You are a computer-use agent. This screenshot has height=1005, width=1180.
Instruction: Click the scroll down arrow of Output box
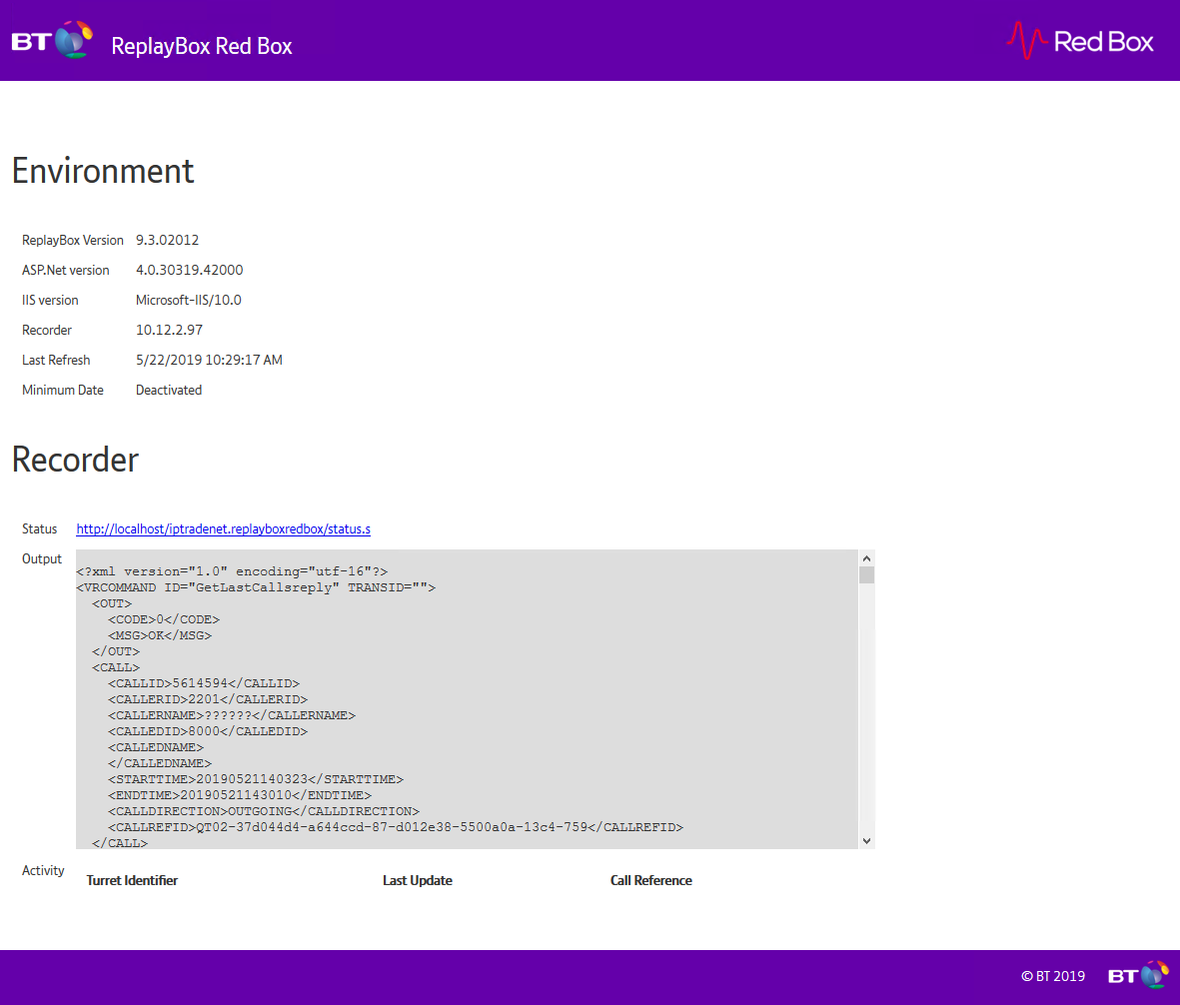tap(866, 840)
